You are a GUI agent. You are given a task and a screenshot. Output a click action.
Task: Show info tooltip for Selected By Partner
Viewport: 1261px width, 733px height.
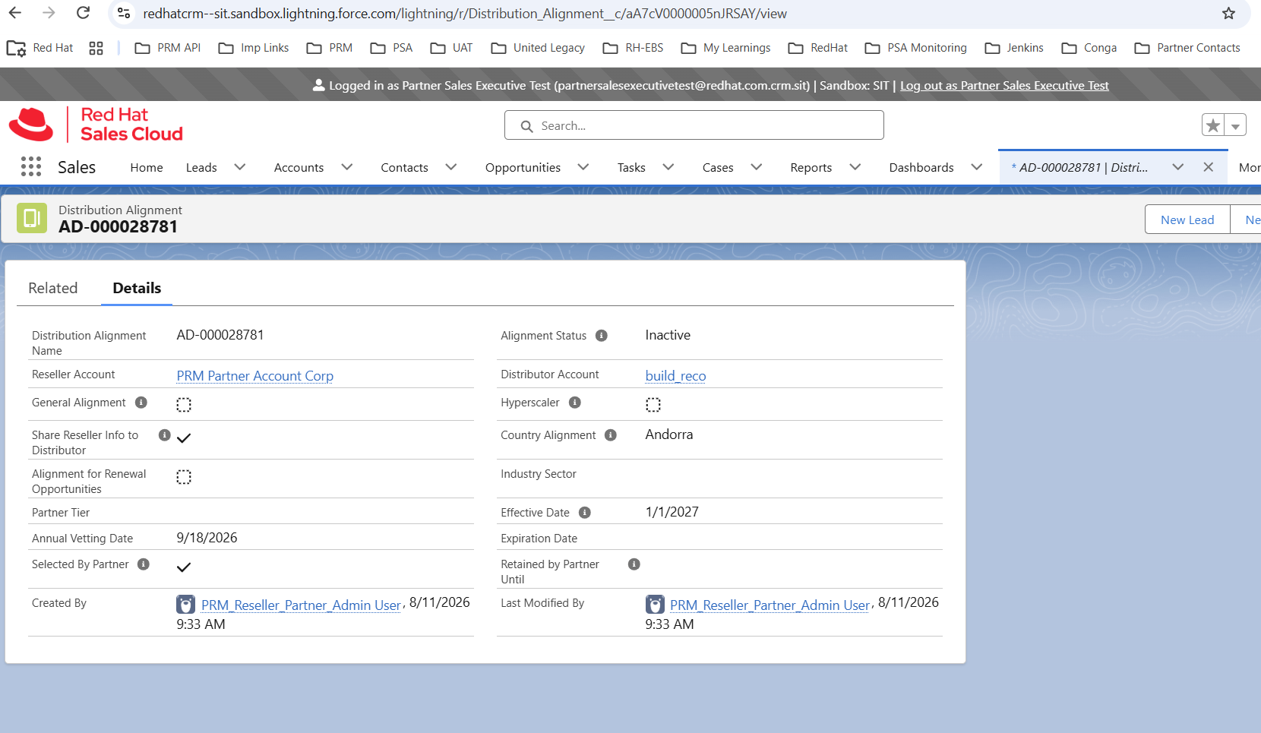point(144,564)
